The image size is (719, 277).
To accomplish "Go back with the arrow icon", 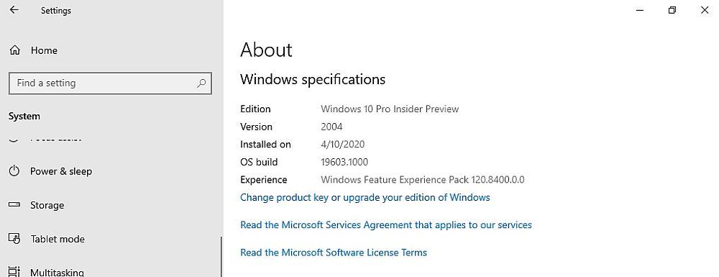I will pyautogui.click(x=14, y=9).
